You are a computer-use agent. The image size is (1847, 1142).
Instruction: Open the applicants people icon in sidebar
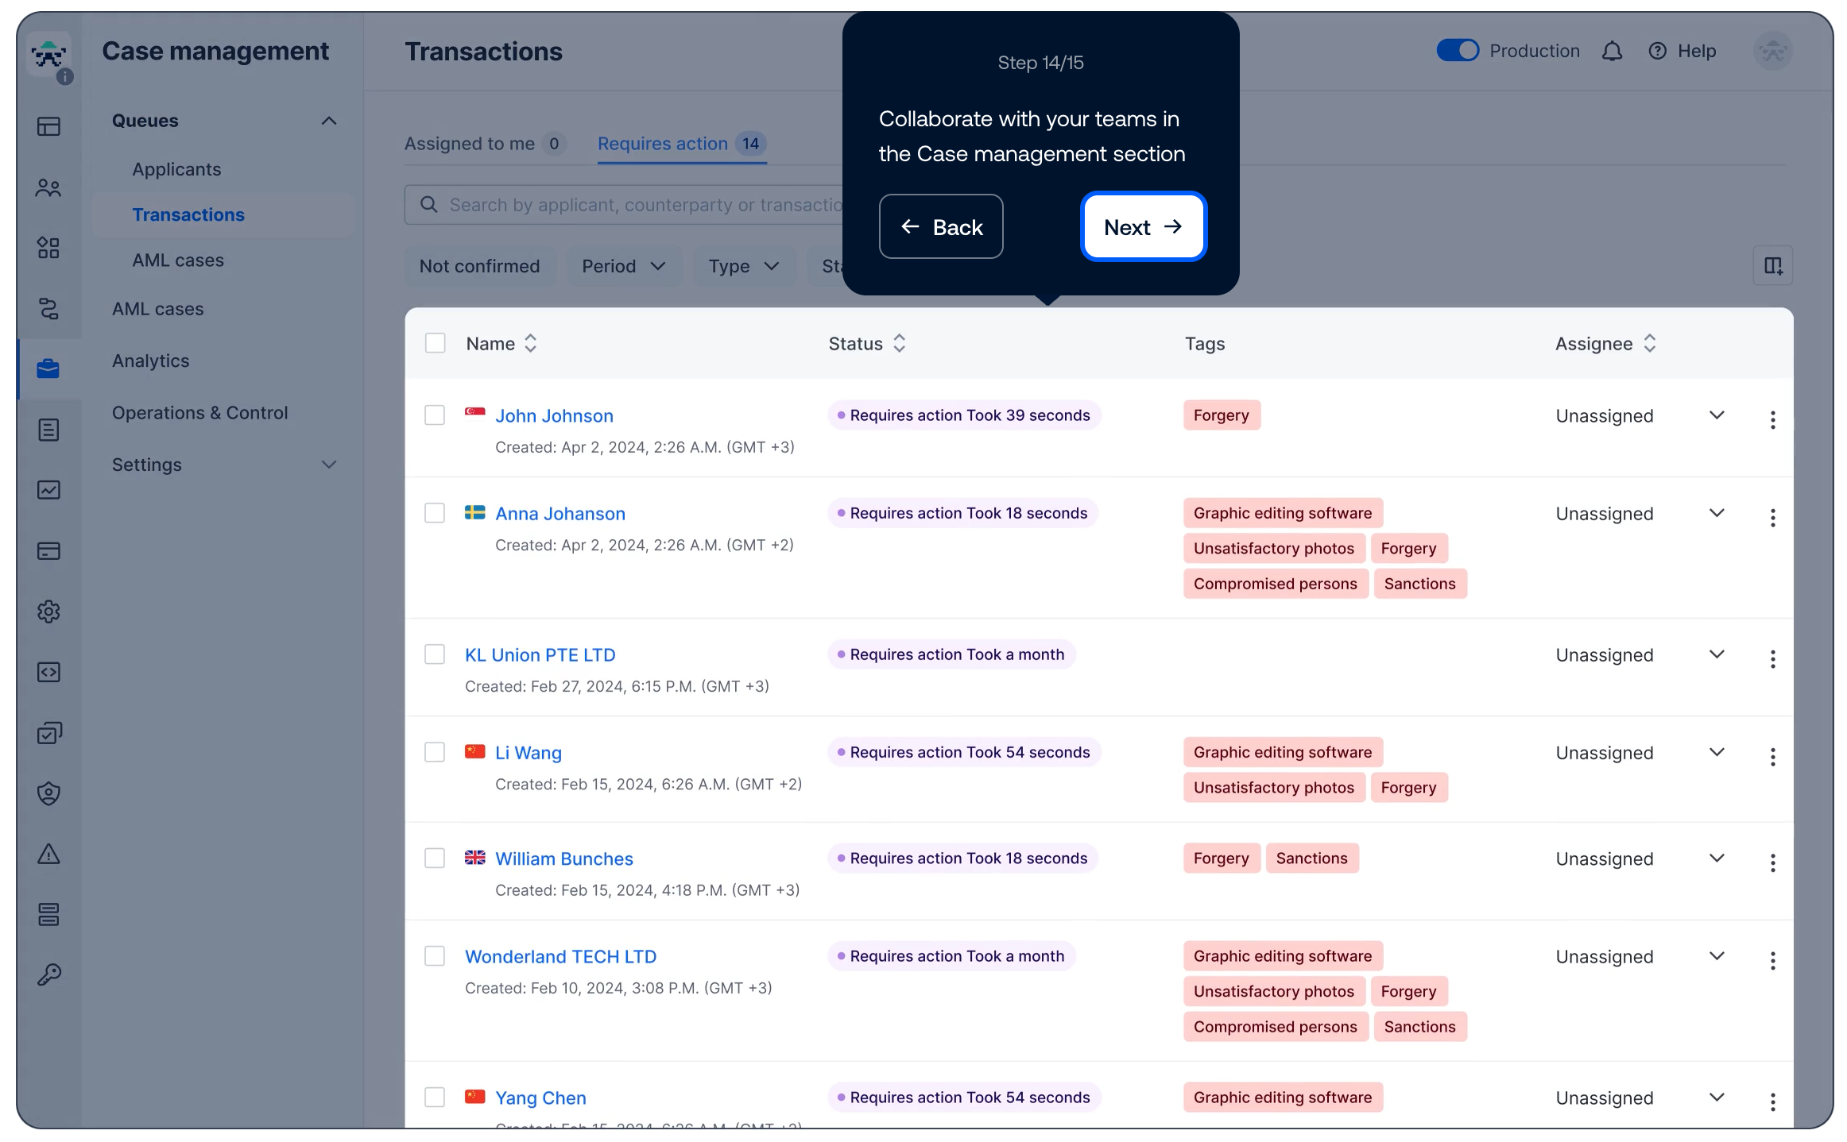pyautogui.click(x=48, y=187)
